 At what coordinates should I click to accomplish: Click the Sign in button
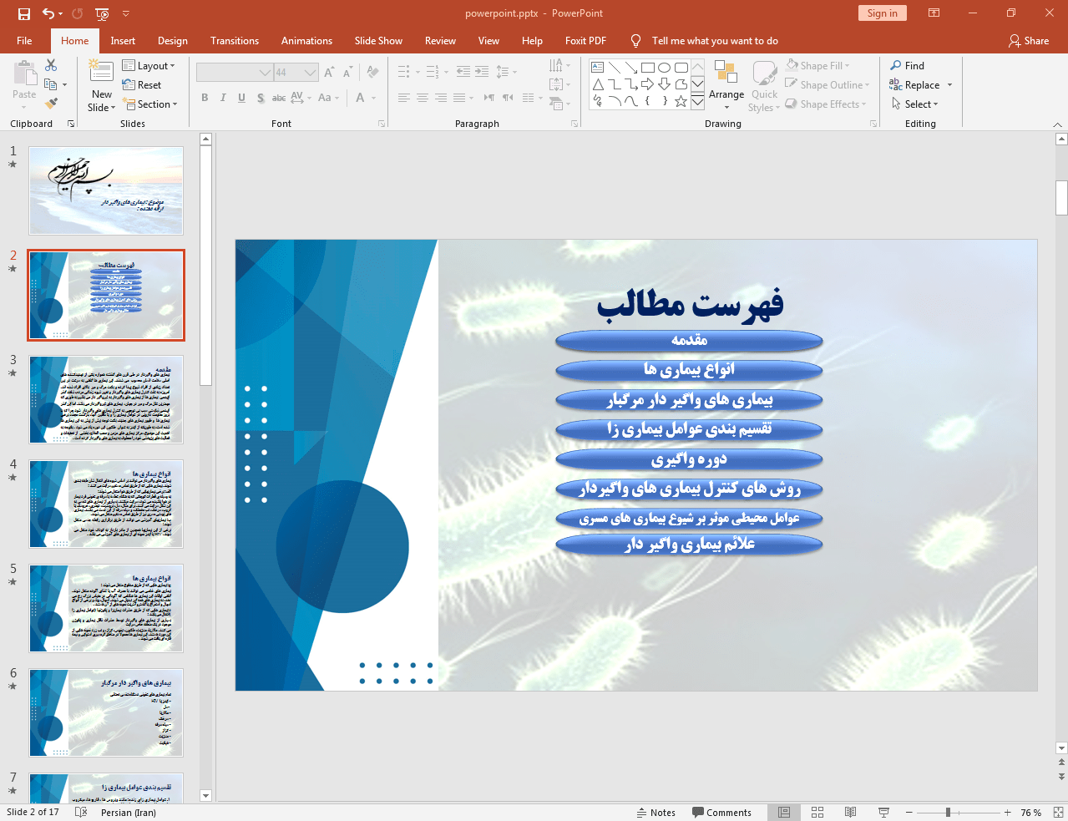click(x=882, y=13)
